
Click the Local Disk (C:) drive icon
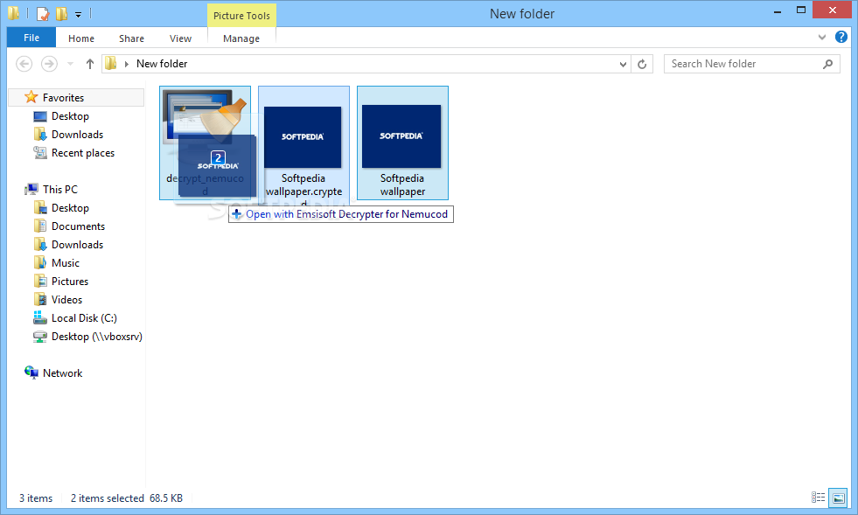click(40, 317)
